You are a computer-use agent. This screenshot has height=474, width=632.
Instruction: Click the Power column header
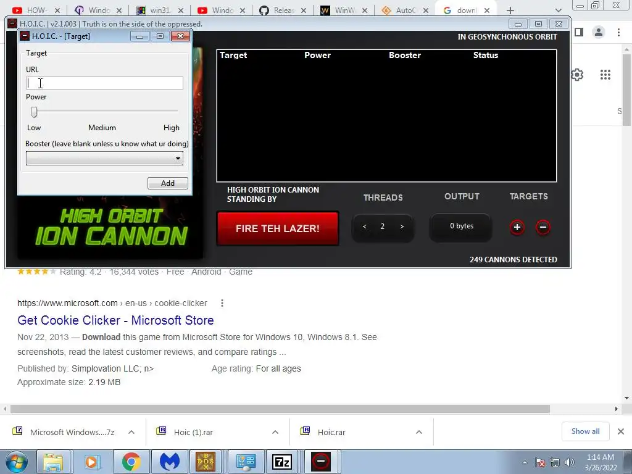coord(318,55)
